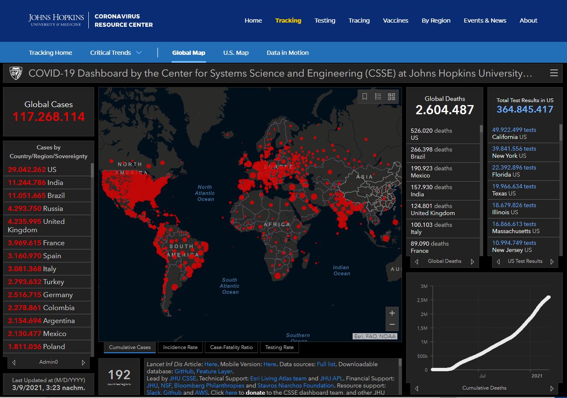The height and width of the screenshot is (398, 567).
Task: Open Events & News navigation item
Action: point(485,21)
